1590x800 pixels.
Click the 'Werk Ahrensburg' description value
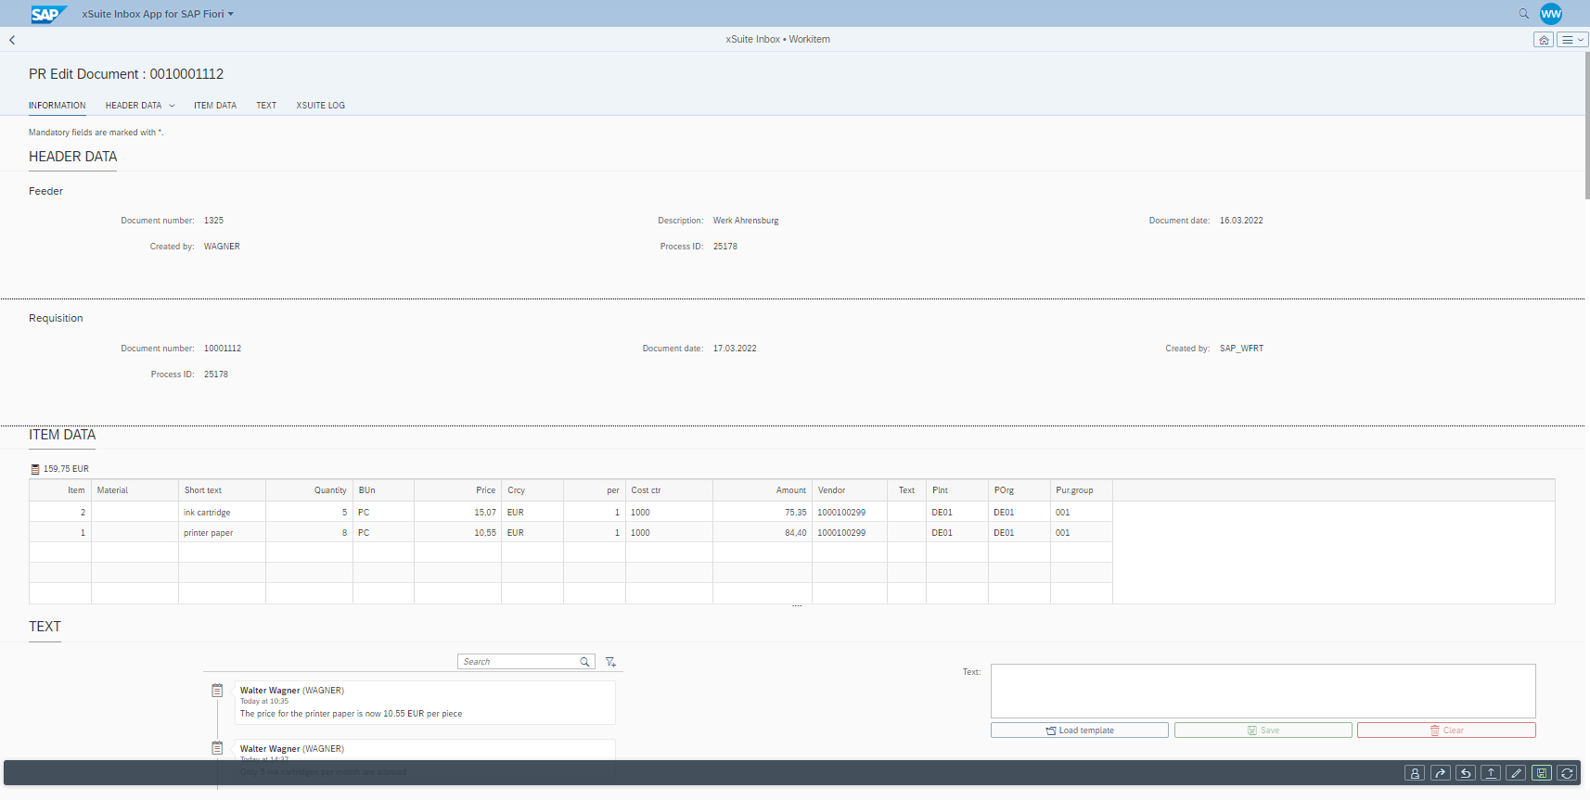pos(746,221)
